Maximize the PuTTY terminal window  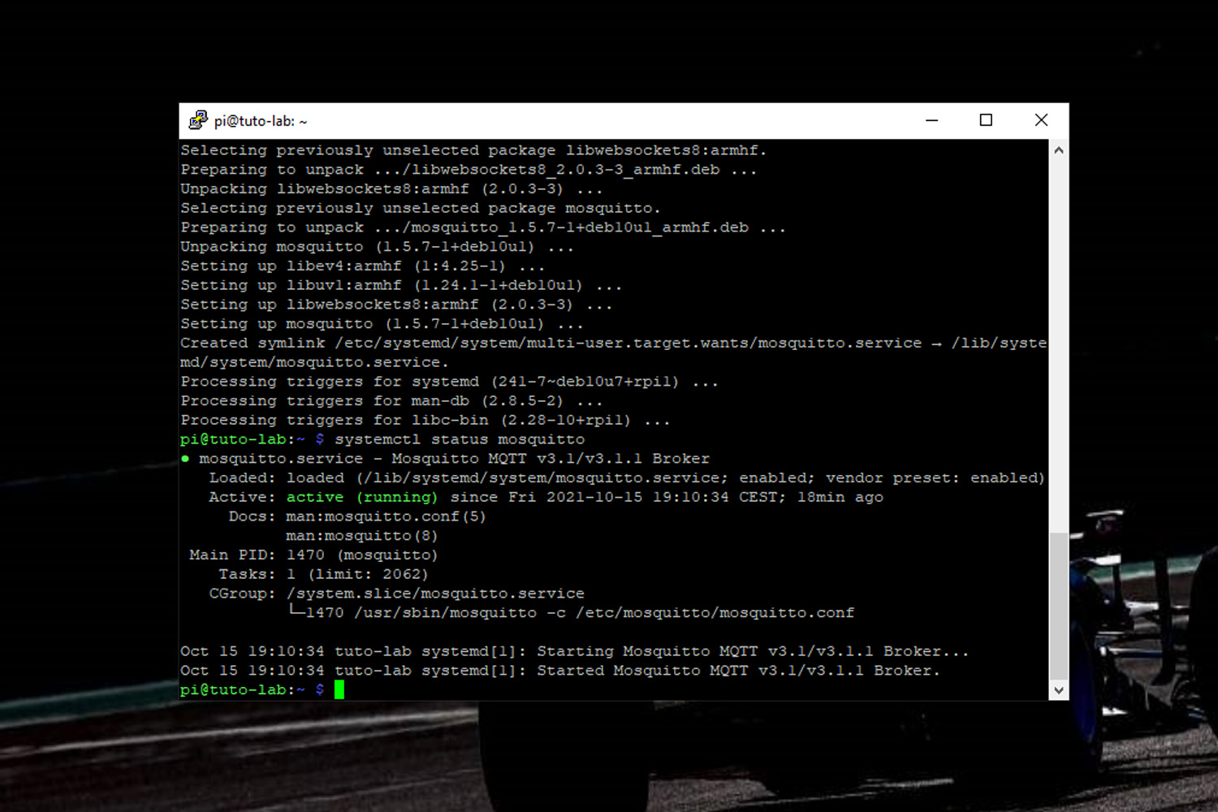(x=986, y=121)
